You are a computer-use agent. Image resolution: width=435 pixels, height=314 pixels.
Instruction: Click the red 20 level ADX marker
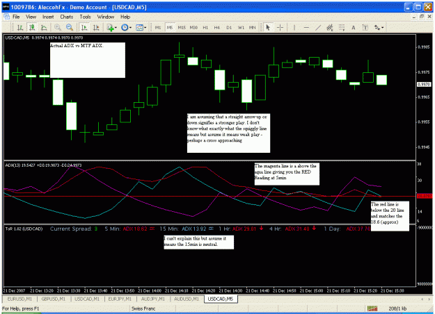[425, 196]
